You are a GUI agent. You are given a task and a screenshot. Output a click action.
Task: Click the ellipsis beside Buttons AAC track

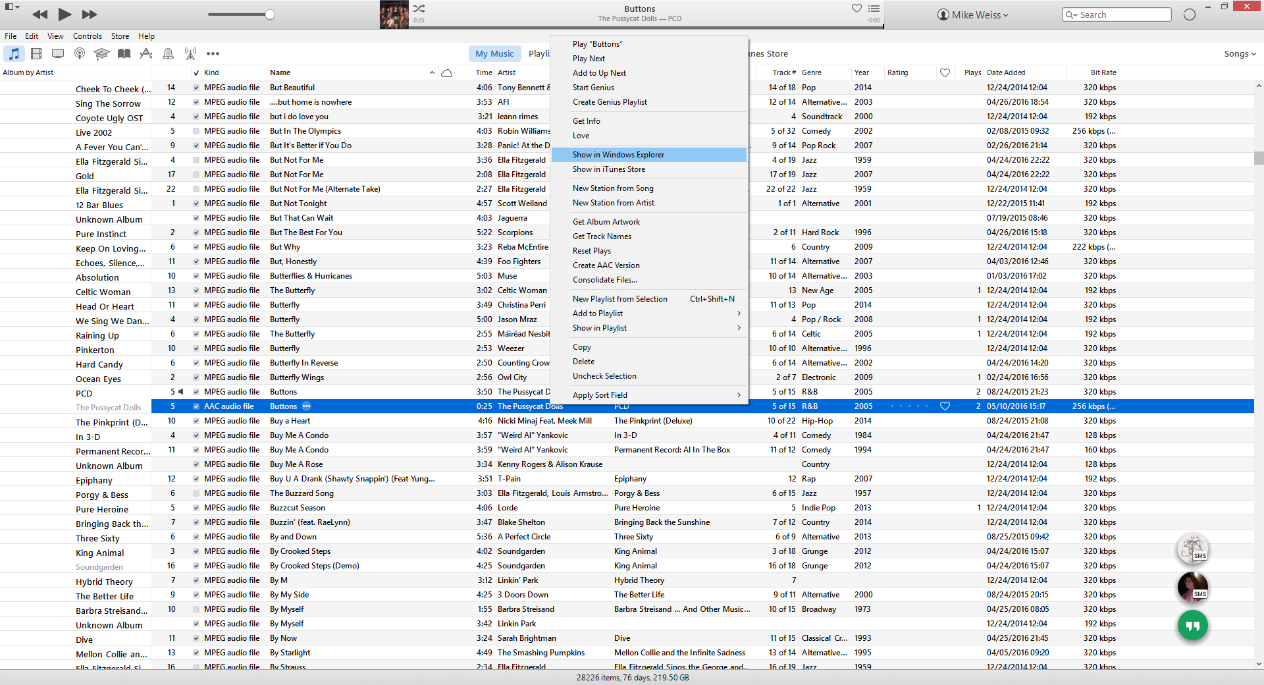click(x=306, y=406)
